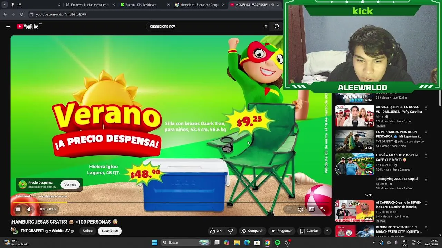The height and width of the screenshot is (248, 442).
Task: Open options menu for Tacosgiving 2023 video
Action: (x=426, y=179)
